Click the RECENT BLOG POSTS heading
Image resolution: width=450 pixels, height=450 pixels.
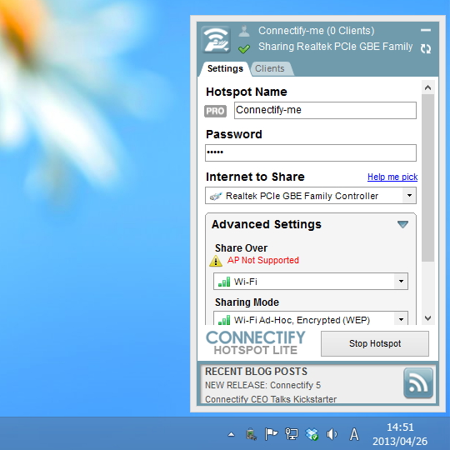(256, 372)
